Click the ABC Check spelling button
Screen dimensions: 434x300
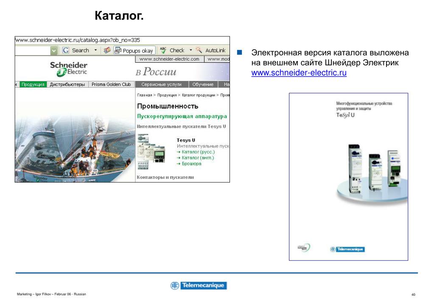pos(172,50)
